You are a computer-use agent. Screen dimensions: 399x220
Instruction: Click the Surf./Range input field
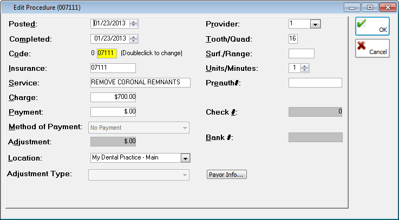(301, 54)
